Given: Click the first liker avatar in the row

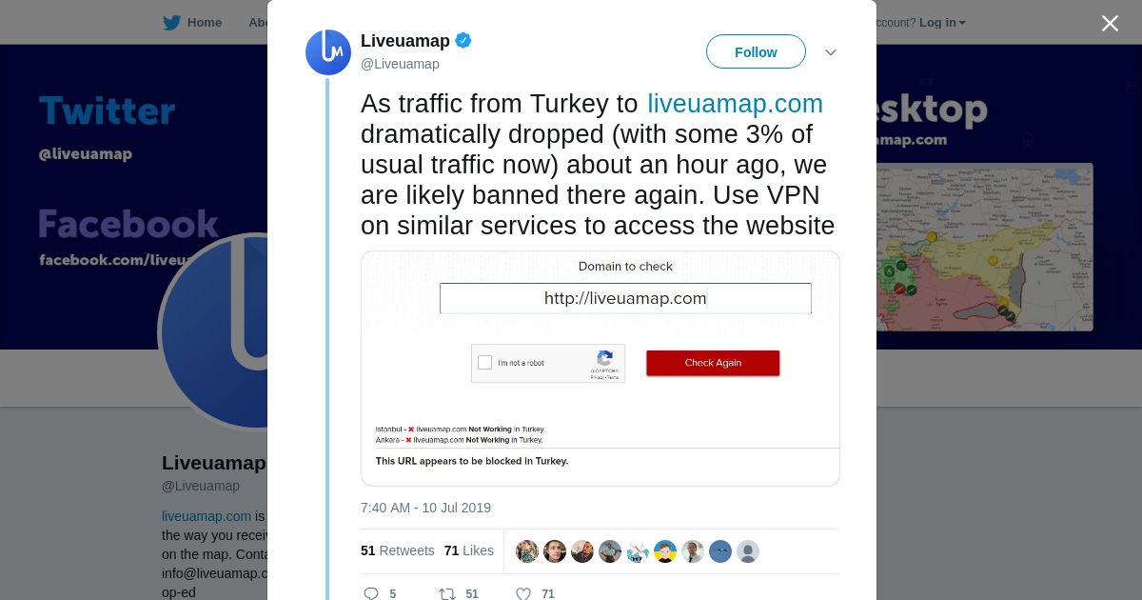Looking at the screenshot, I should pos(527,551).
